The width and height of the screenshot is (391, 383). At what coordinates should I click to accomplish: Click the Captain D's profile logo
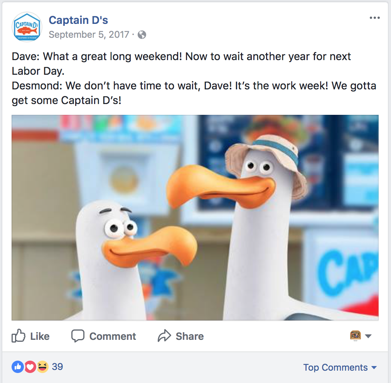pos(27,27)
